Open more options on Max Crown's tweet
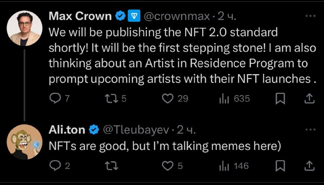The image size is (324, 185). (311, 16)
